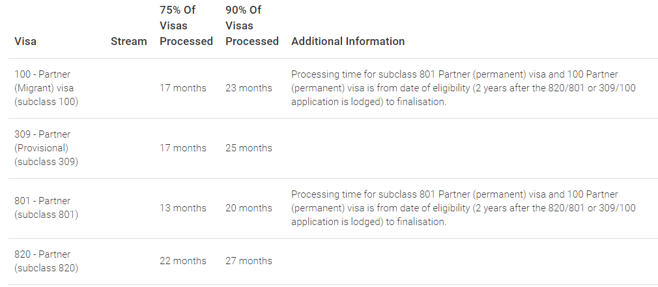Click the 13 months value
Image resolution: width=658 pixels, height=287 pixels.
tap(183, 208)
